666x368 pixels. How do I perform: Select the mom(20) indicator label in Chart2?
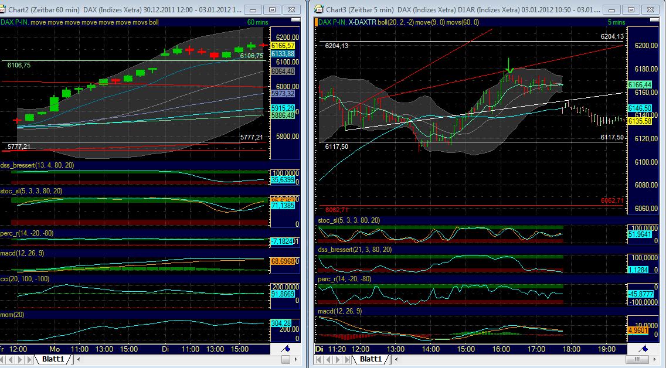(x=13, y=314)
